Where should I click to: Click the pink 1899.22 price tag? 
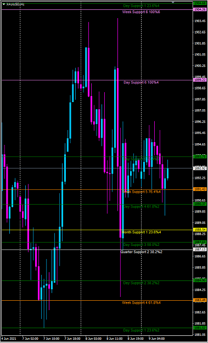click(200, 80)
